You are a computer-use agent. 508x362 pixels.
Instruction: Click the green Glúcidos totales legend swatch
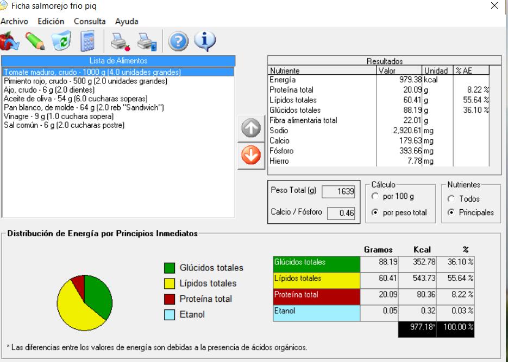[x=170, y=268]
